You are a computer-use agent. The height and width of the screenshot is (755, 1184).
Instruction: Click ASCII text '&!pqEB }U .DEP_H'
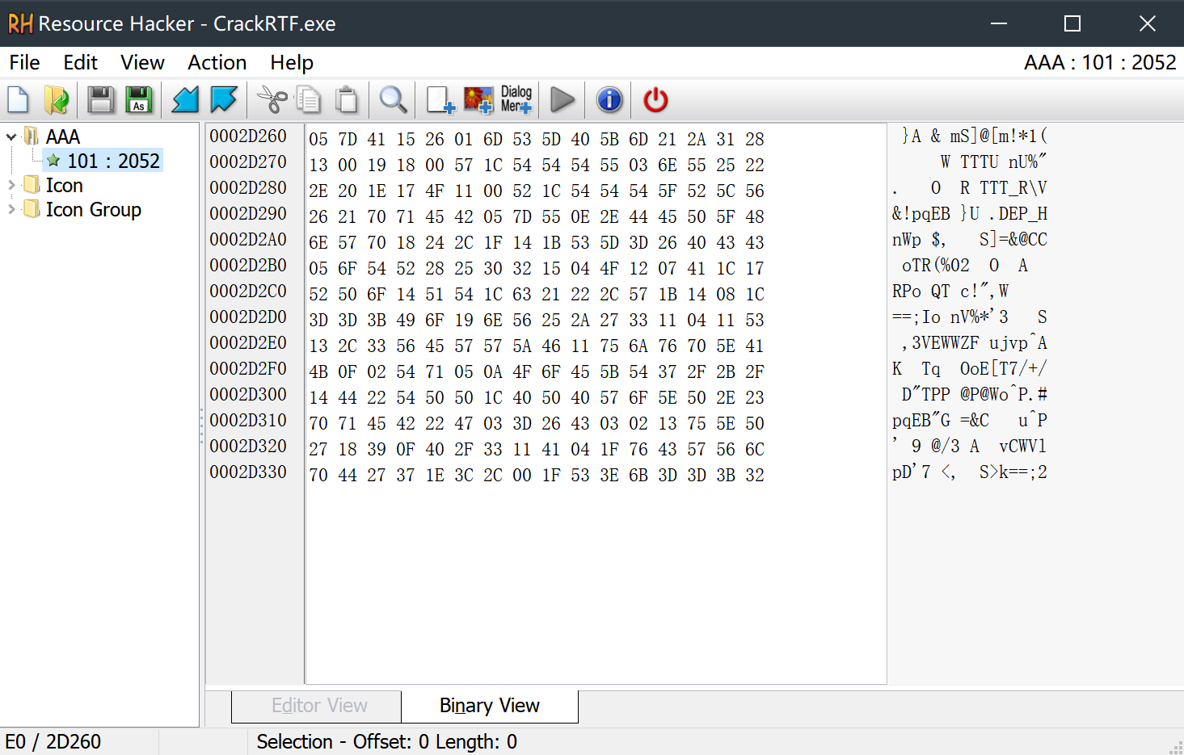click(970, 214)
